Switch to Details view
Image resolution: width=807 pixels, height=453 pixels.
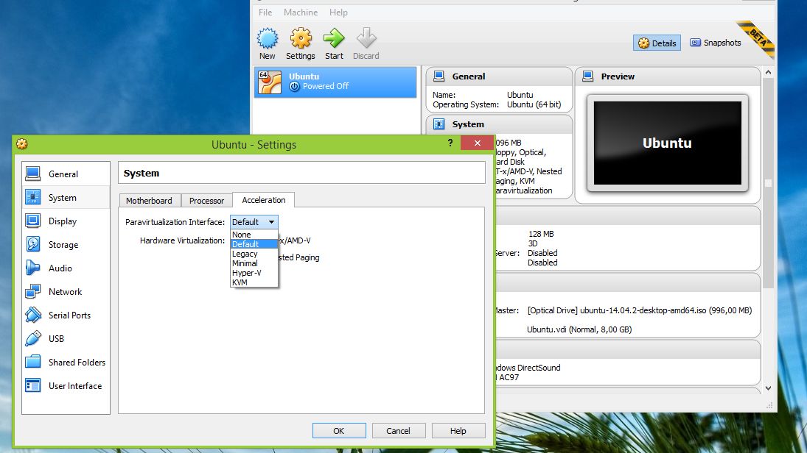pyautogui.click(x=657, y=43)
